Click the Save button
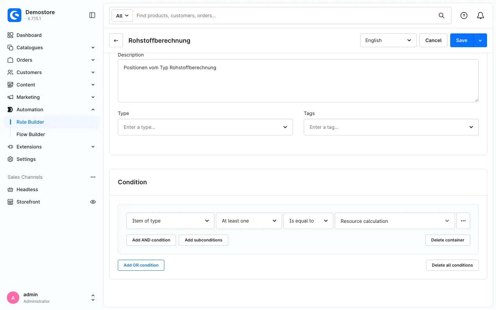Viewport: 496px width, 310px height. pos(462,40)
